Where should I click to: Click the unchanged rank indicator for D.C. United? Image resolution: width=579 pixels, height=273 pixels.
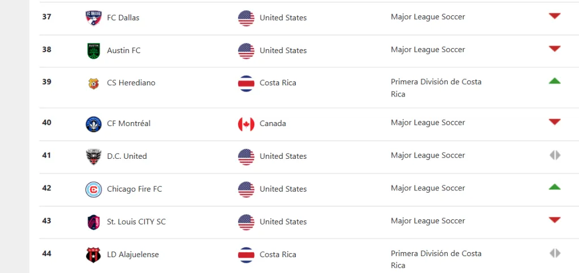(554, 155)
